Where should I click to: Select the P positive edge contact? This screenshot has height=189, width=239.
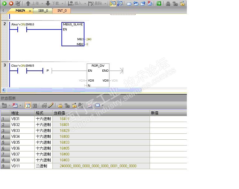[47, 71]
